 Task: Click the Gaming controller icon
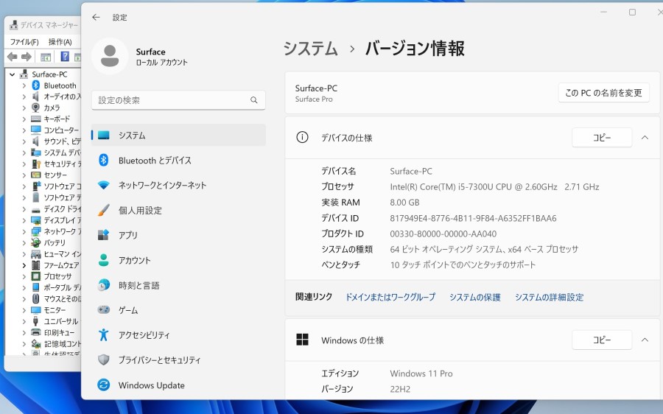point(104,310)
